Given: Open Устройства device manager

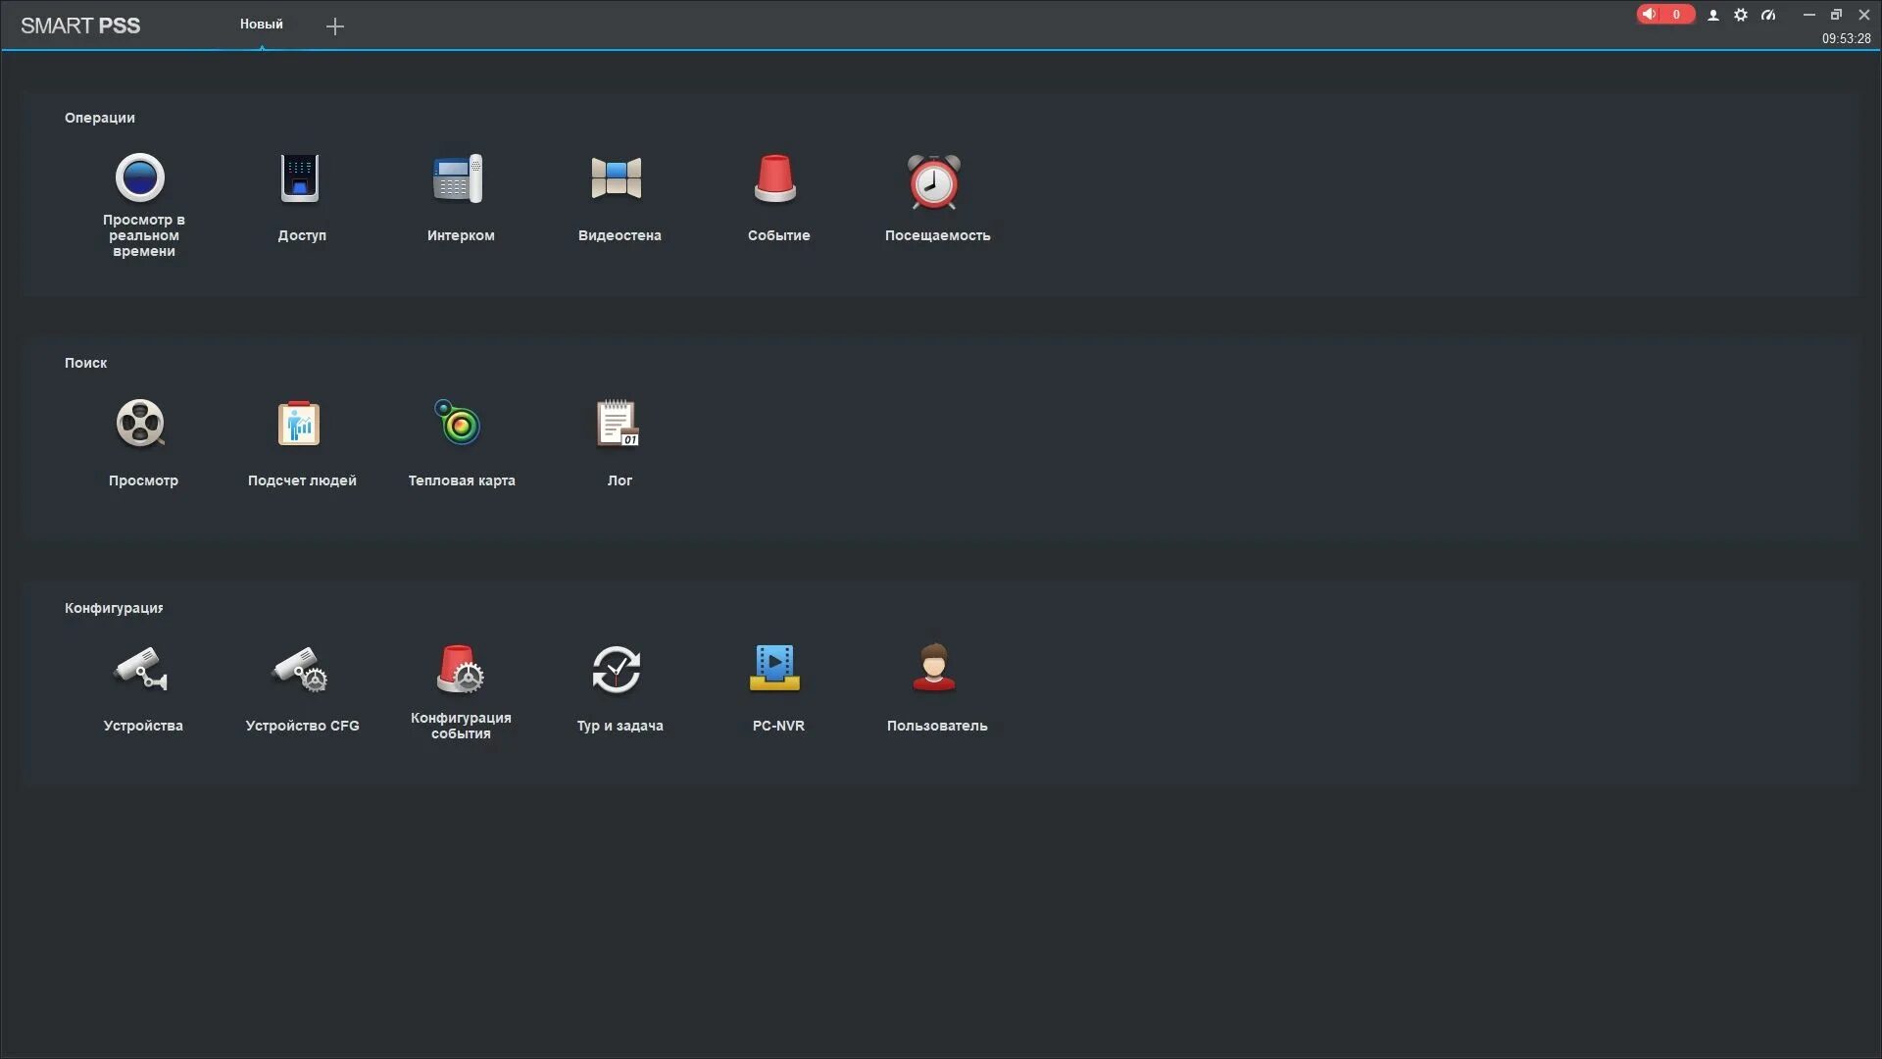Looking at the screenshot, I should [x=141, y=670].
